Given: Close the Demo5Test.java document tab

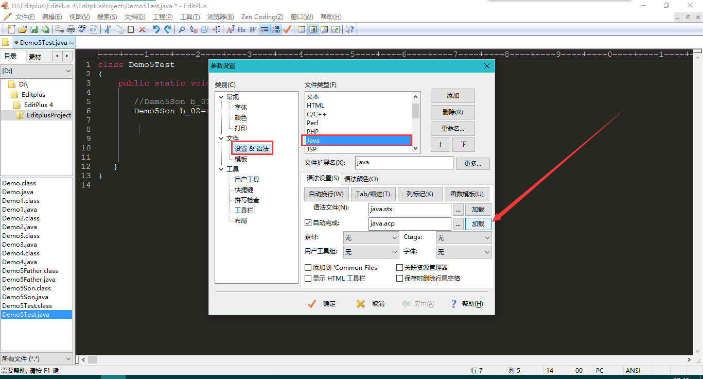Looking at the screenshot, I should (x=72, y=43).
